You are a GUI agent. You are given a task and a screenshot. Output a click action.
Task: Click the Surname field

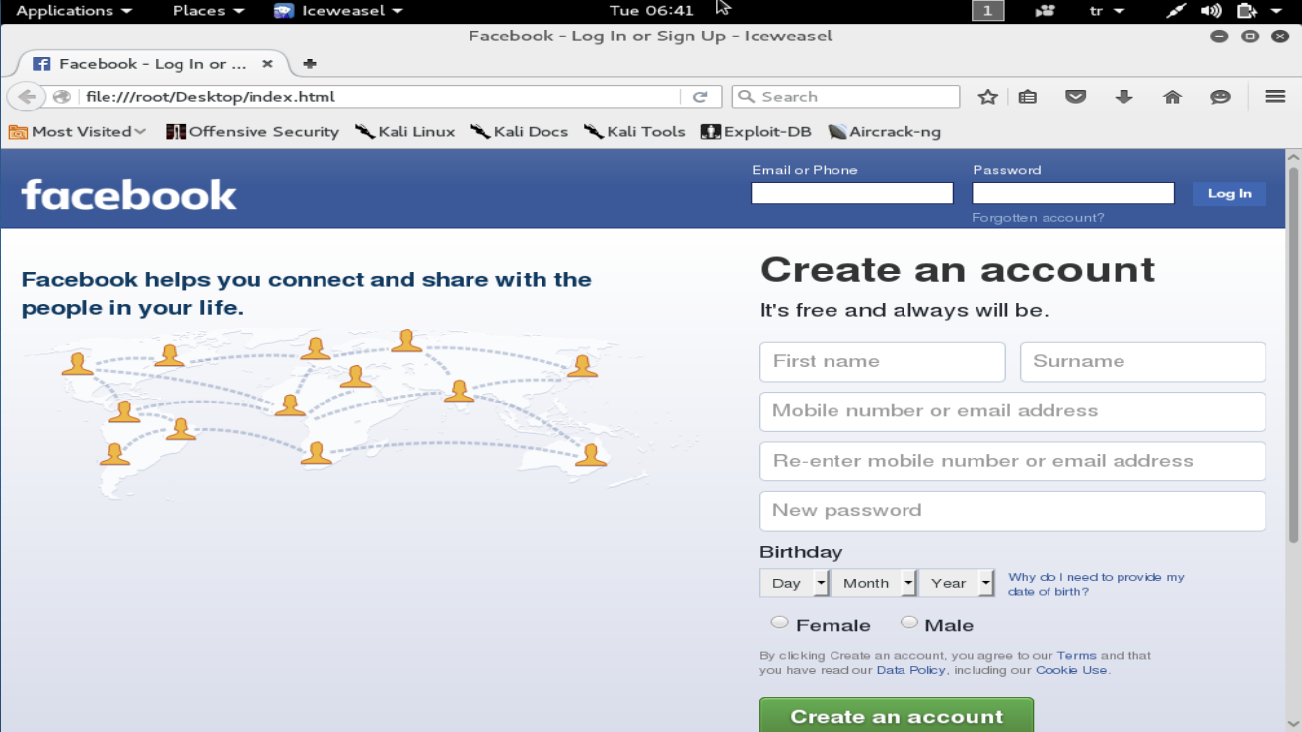[1143, 362]
